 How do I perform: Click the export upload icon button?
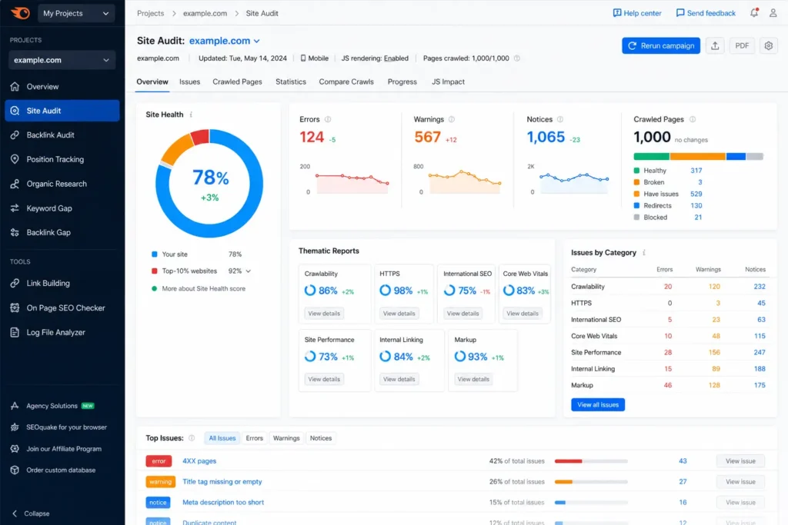tap(715, 45)
